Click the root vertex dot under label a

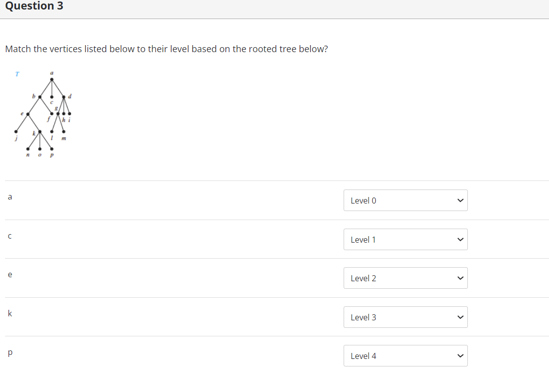pos(52,79)
